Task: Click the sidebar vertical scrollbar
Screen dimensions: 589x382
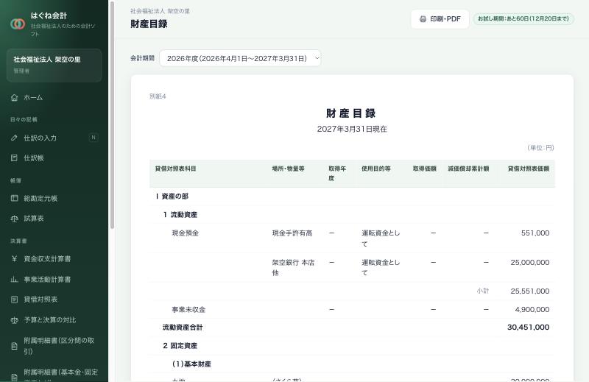Action: [x=112, y=115]
